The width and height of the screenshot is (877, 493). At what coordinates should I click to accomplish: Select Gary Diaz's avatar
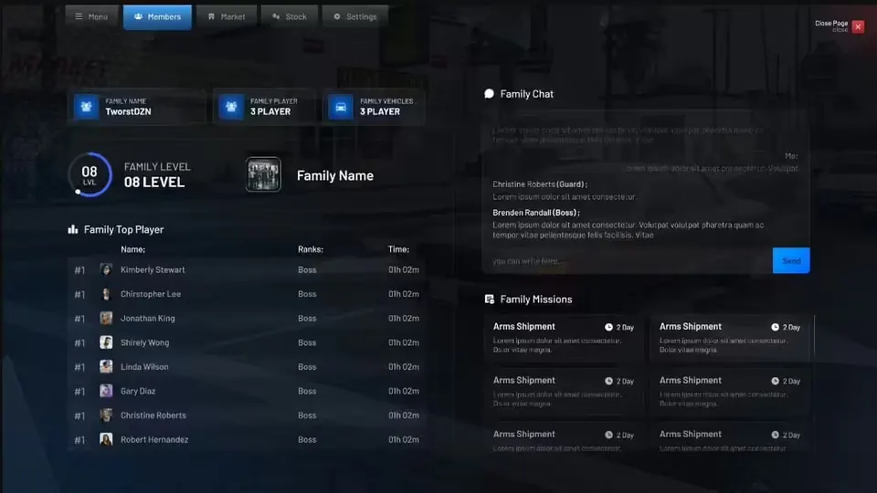coord(106,391)
